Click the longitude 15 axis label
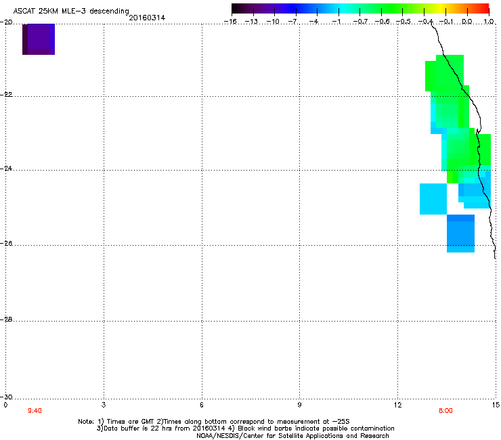 pos(496,405)
